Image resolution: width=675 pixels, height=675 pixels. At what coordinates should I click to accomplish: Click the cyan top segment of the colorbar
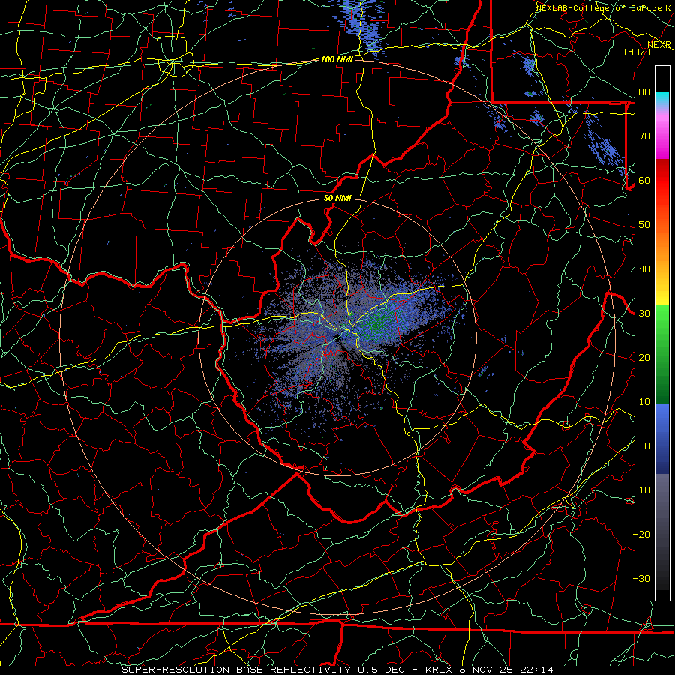(x=662, y=97)
